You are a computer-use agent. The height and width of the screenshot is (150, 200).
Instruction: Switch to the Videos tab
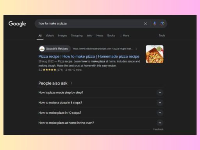pyautogui.click(x=50, y=36)
